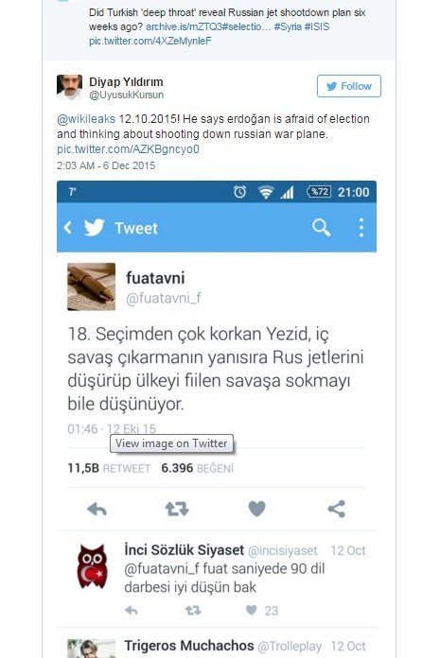Tap the share icon under fuatavni's tweet
440x658 pixels.
point(336,509)
